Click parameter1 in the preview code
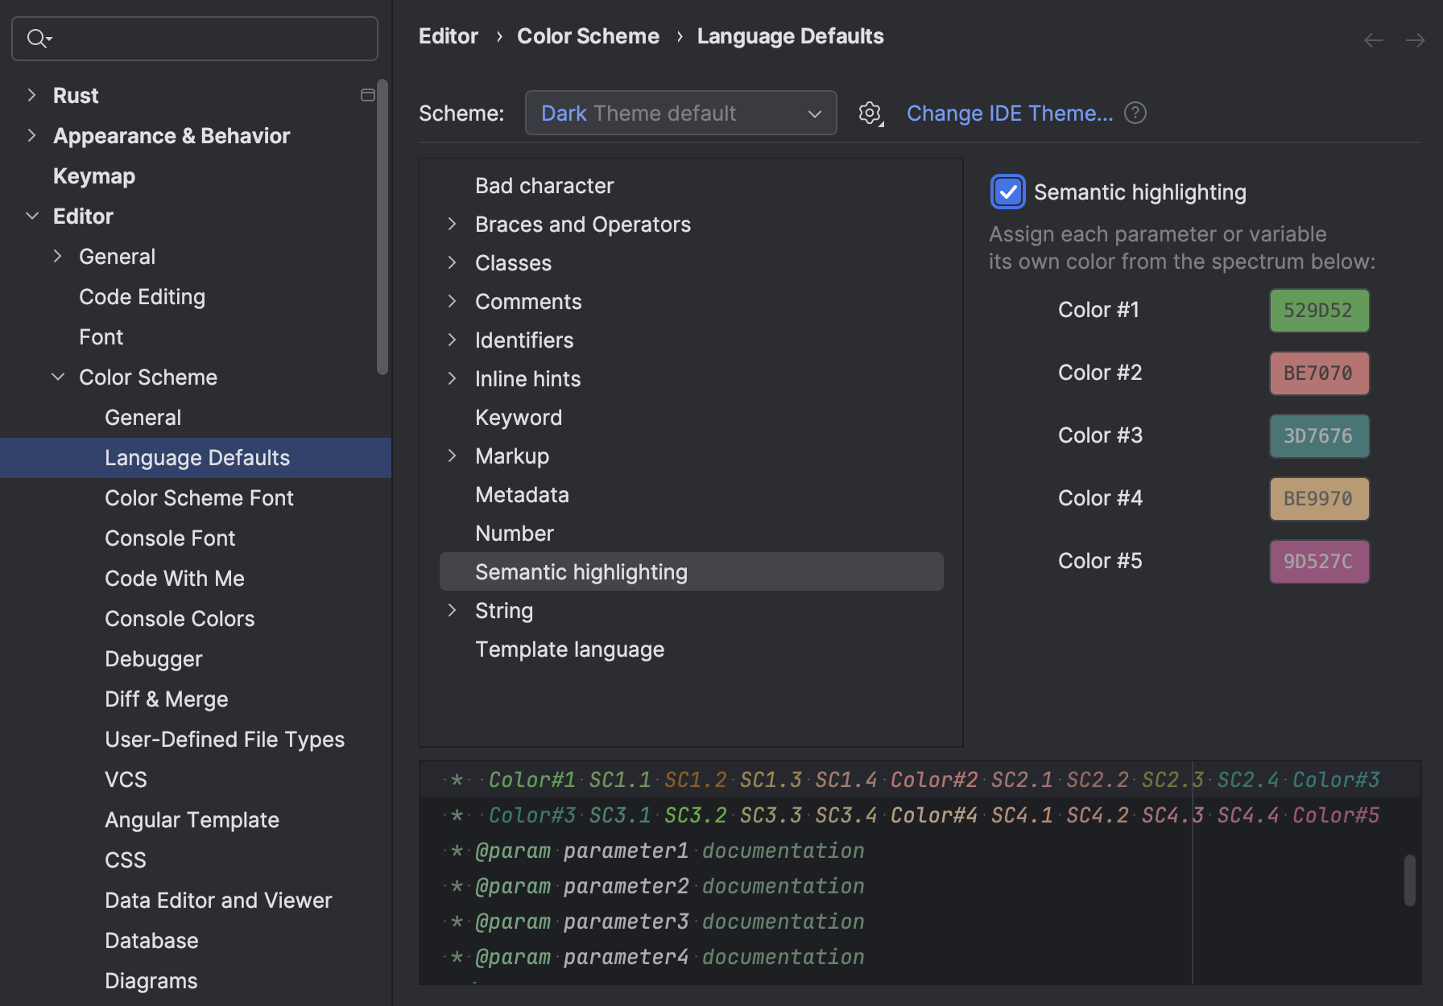This screenshot has height=1006, width=1443. 626,851
